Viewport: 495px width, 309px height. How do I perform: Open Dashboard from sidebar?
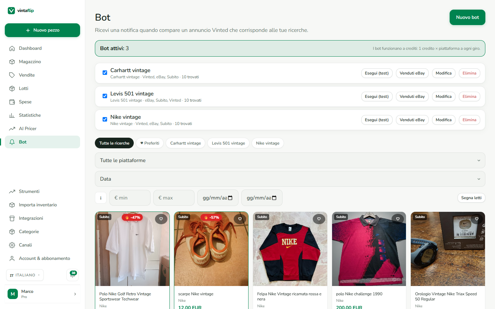point(42,48)
